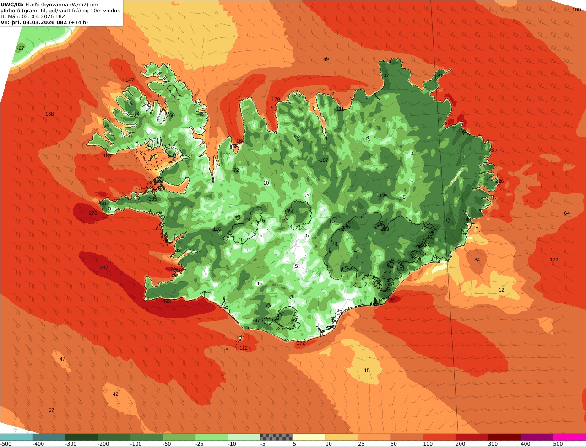
Task: Click the map value '147'
Action: click(130, 80)
